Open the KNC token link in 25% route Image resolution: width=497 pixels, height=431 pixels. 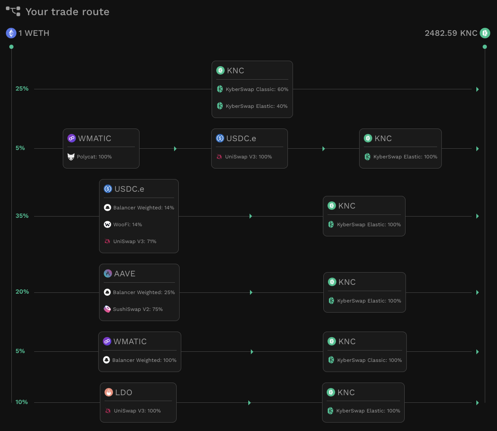236,71
